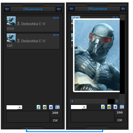Click avatar thumbnail of 'yyyyy' message
The width and height of the screenshot is (133, 133).
(11, 21)
